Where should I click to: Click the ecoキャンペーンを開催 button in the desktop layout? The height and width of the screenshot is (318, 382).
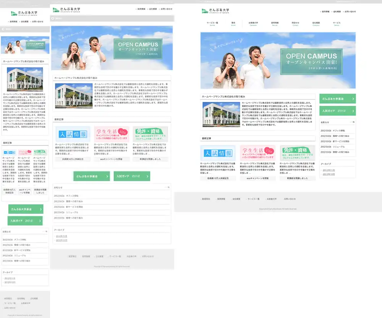[x=257, y=178]
